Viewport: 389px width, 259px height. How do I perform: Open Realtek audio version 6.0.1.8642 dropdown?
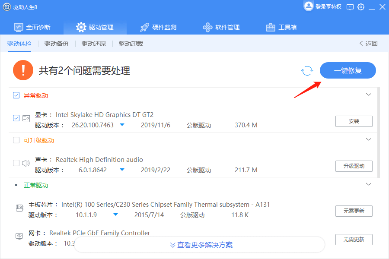(x=122, y=170)
